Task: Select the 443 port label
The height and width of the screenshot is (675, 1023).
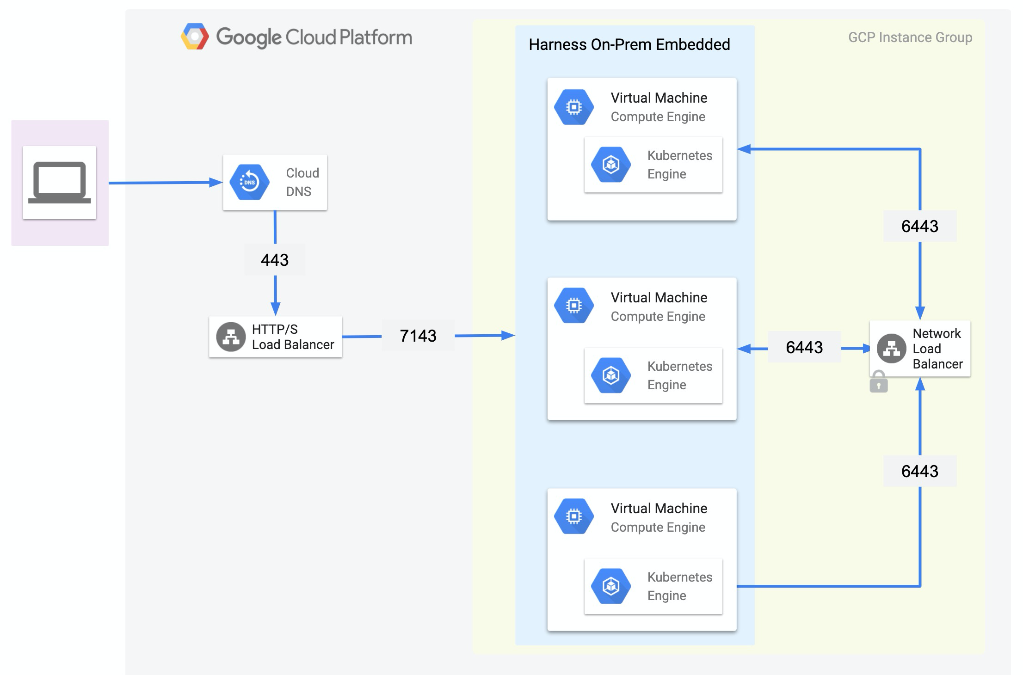Action: tap(275, 260)
